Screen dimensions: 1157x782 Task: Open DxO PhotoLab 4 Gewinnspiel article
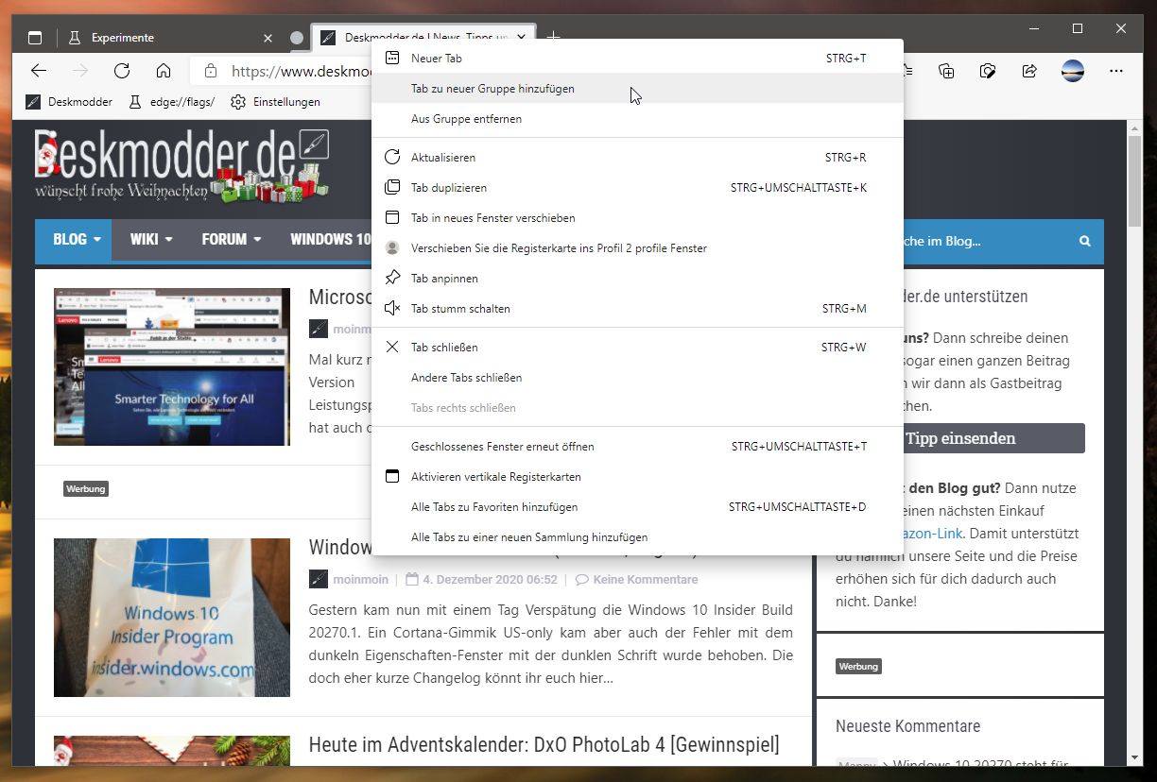coord(544,744)
